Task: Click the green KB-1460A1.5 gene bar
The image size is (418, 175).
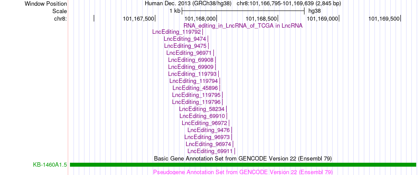Action: coord(243,165)
